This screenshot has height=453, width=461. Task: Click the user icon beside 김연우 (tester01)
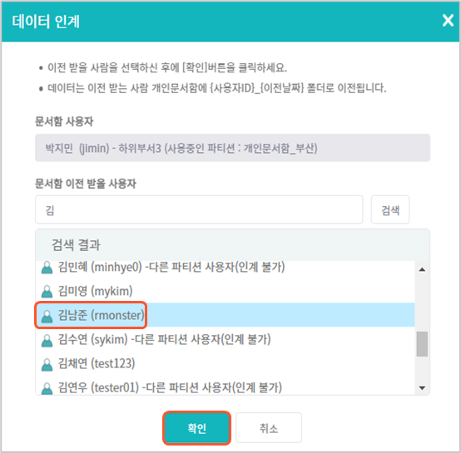(47, 388)
